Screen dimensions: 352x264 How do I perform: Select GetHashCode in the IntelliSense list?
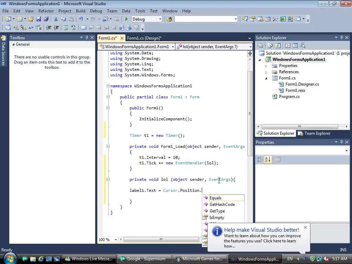223,204
